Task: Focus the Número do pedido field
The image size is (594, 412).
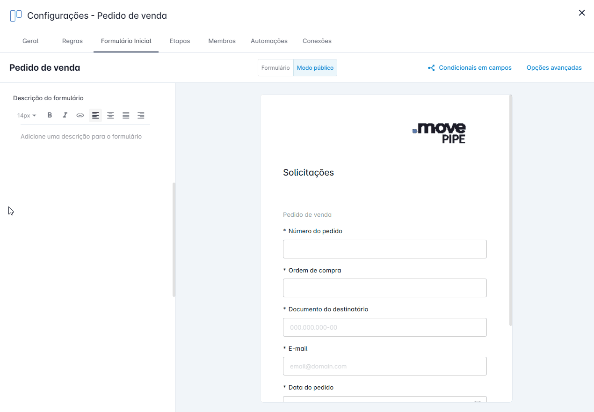Action: click(x=385, y=249)
